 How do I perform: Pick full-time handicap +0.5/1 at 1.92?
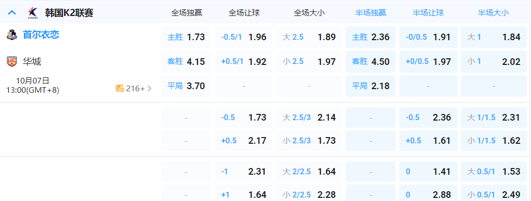point(244,61)
